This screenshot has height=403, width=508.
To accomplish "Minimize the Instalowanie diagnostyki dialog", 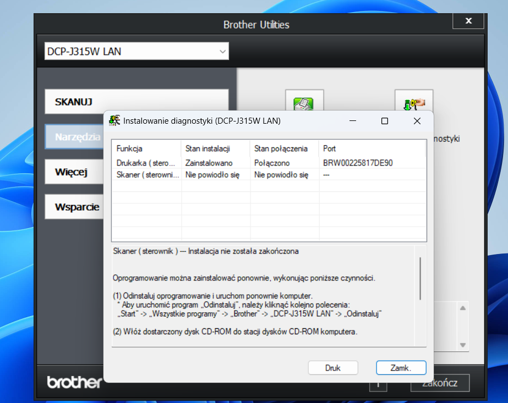I will 353,121.
